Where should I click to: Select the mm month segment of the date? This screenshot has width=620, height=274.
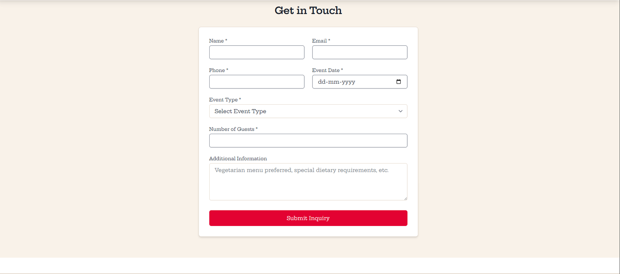(333, 82)
